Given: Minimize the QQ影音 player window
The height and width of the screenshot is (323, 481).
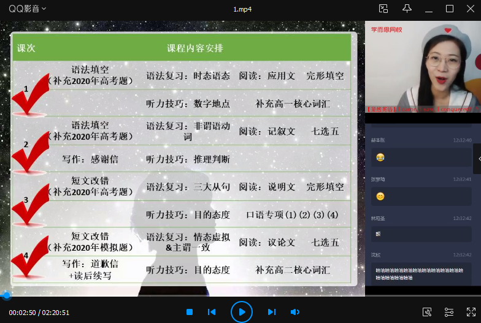Looking at the screenshot, I should tap(429, 9).
